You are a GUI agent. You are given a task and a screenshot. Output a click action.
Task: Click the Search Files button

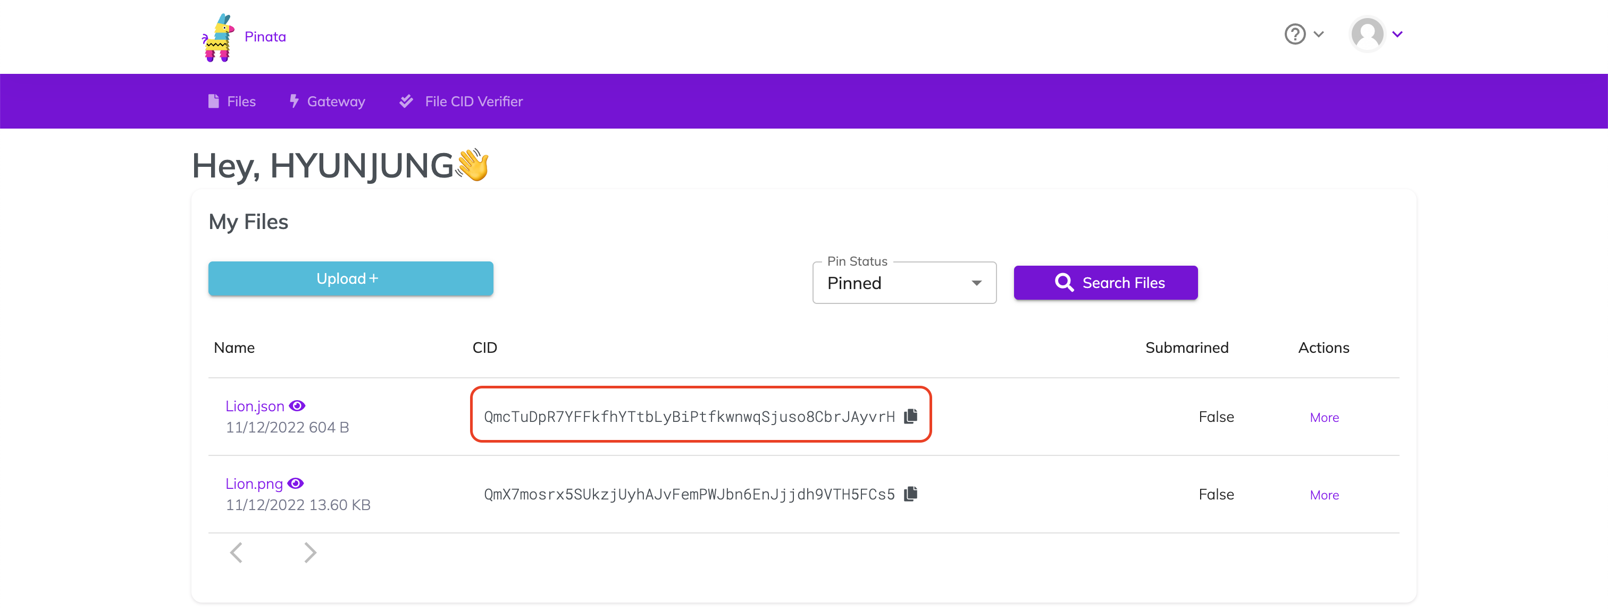point(1105,283)
